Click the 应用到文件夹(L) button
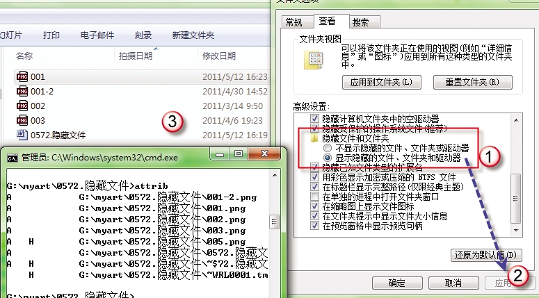 (x=382, y=83)
